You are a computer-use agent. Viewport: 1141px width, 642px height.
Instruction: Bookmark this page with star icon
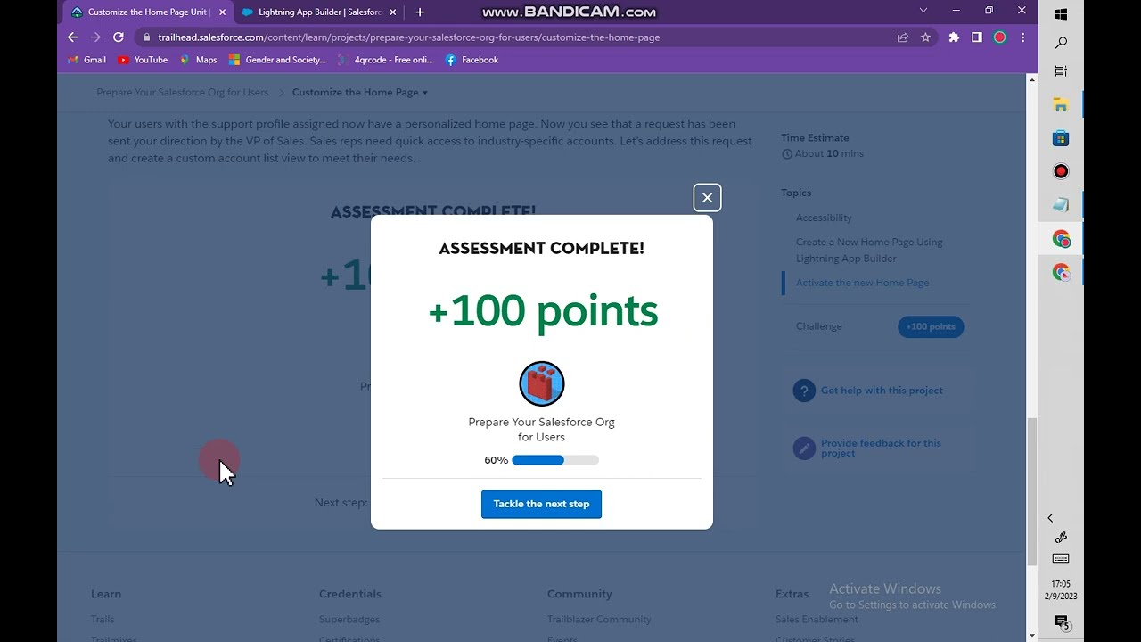click(925, 37)
